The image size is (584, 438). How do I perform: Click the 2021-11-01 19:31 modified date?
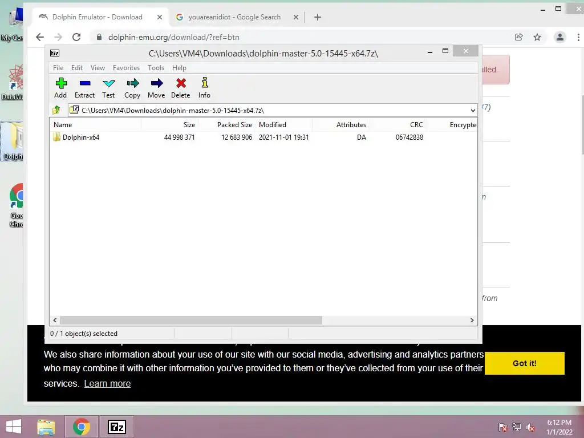(284, 137)
